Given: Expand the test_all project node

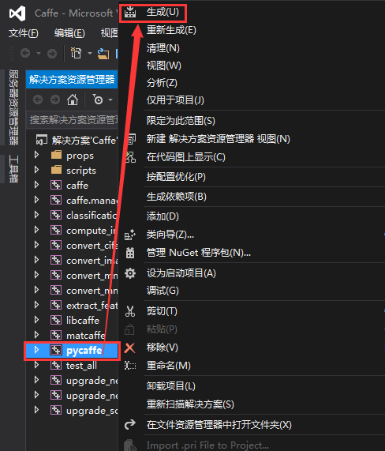Looking at the screenshot, I should (36, 365).
